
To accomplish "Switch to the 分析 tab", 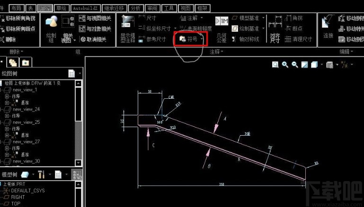I will (135, 9).
